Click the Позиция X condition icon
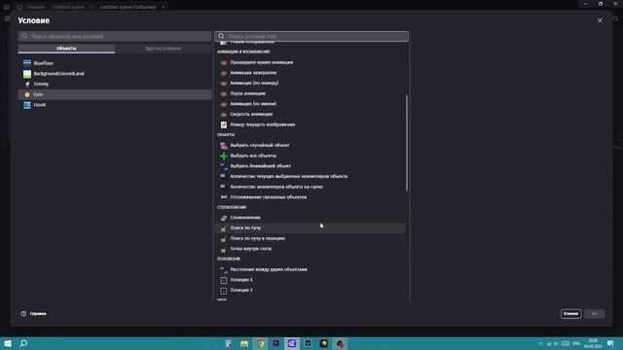This screenshot has height=350, width=623. [224, 280]
